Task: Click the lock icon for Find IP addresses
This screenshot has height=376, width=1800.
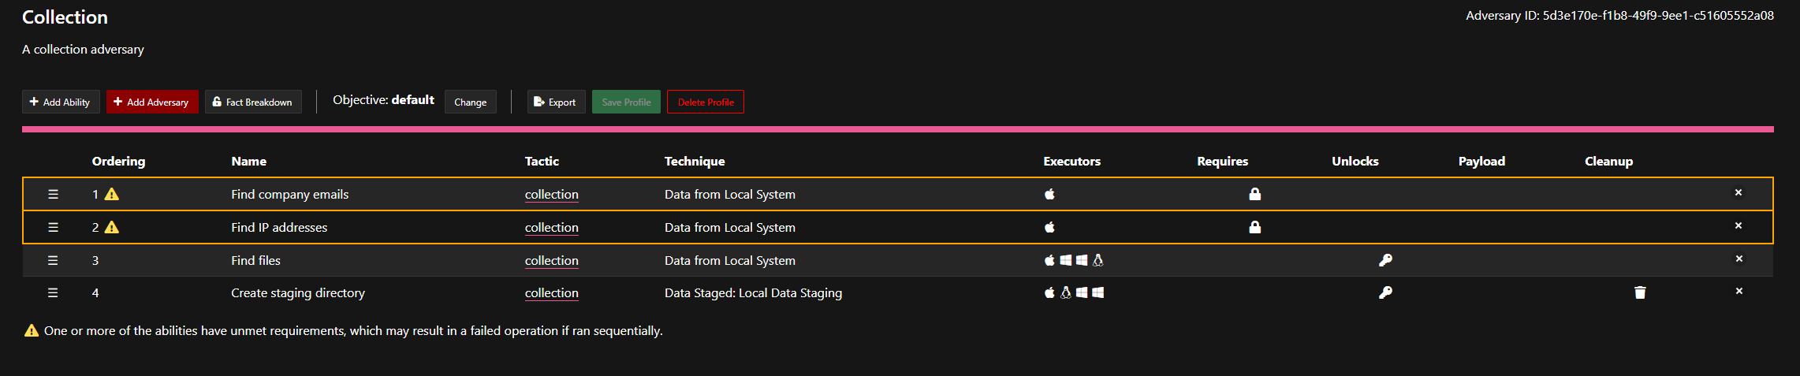Action: coord(1254,227)
